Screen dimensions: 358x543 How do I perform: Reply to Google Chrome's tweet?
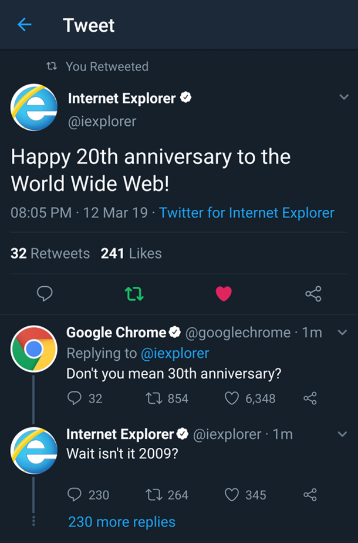(x=85, y=398)
